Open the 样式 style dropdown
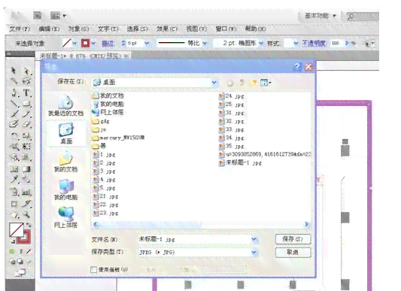401x291 pixels. 296,44
